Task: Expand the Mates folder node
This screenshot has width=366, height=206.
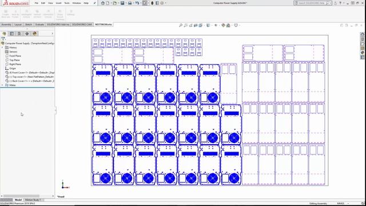Action: coord(2,85)
